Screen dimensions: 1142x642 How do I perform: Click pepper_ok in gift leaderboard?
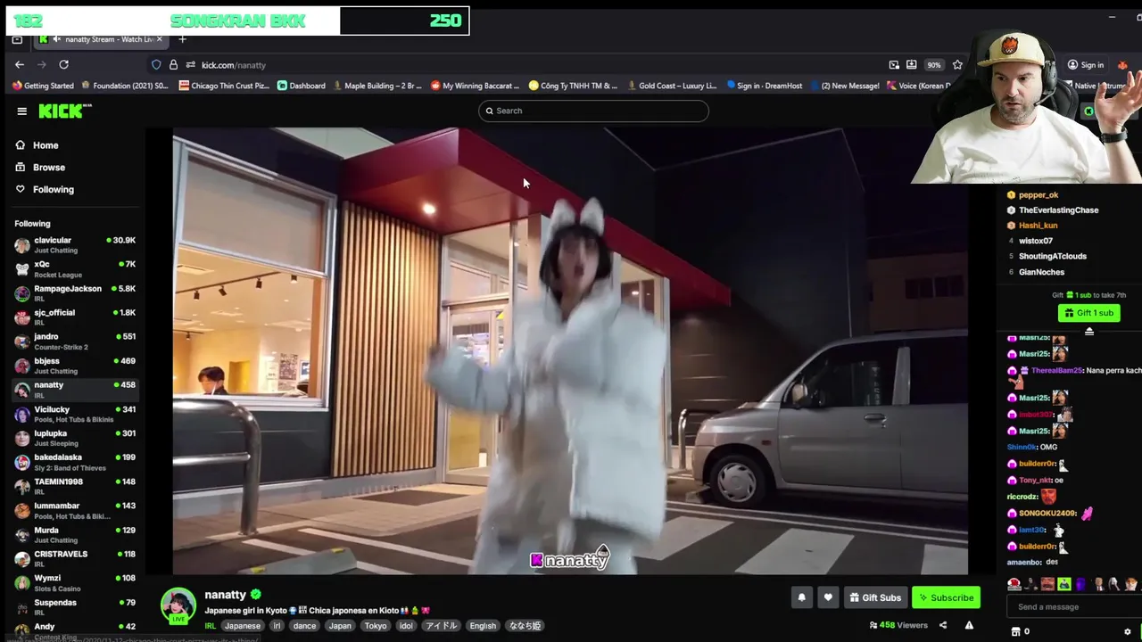pyautogui.click(x=1039, y=194)
